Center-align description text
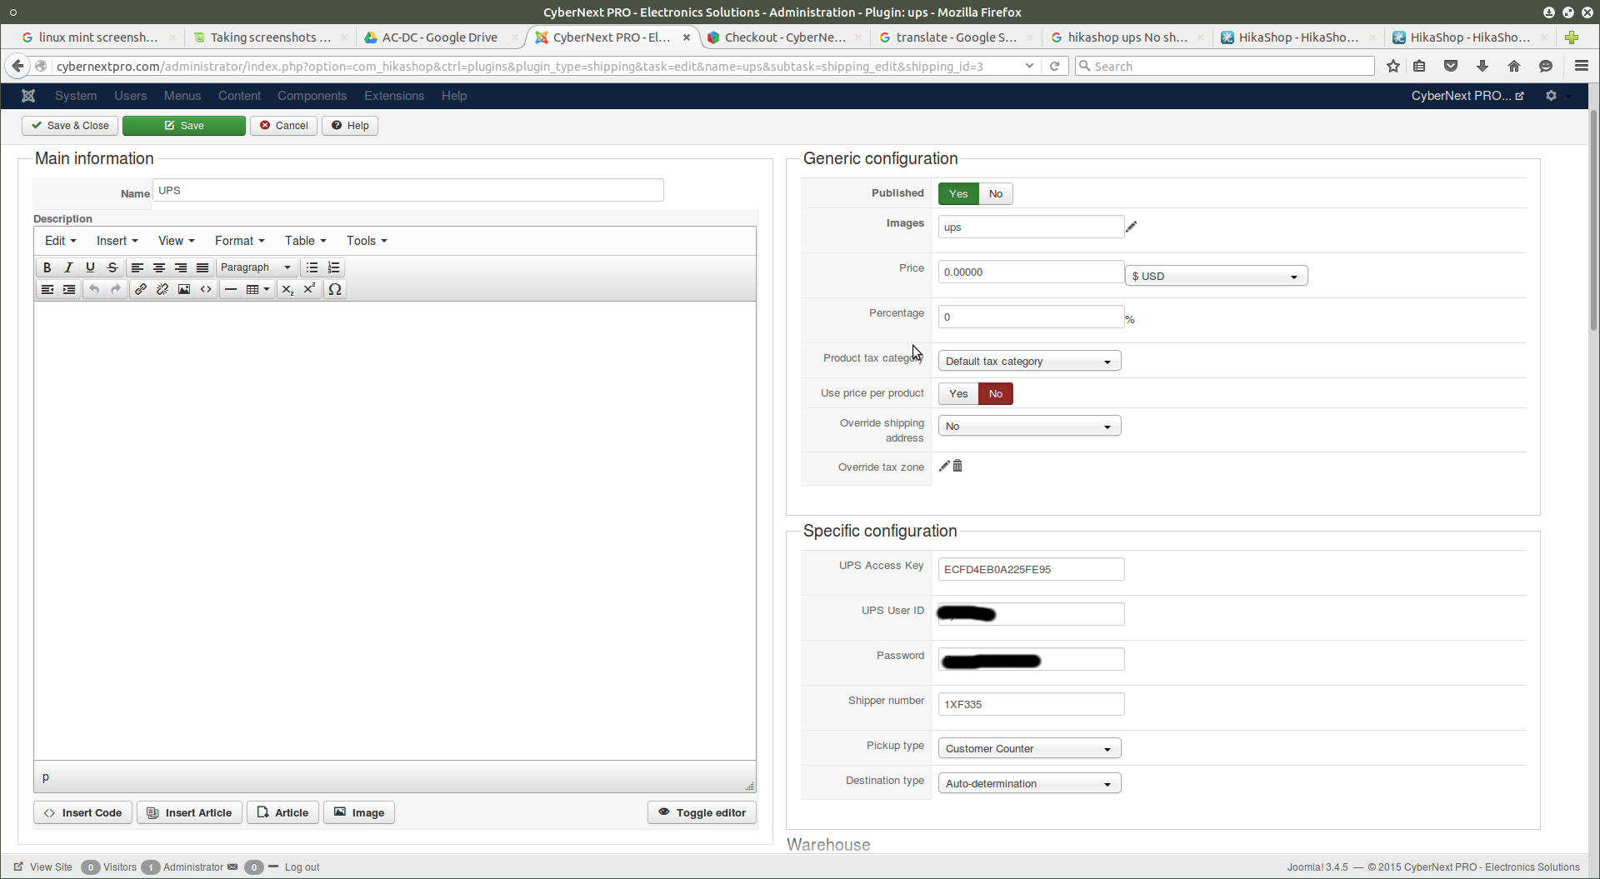Image resolution: width=1600 pixels, height=879 pixels. [x=159, y=267]
